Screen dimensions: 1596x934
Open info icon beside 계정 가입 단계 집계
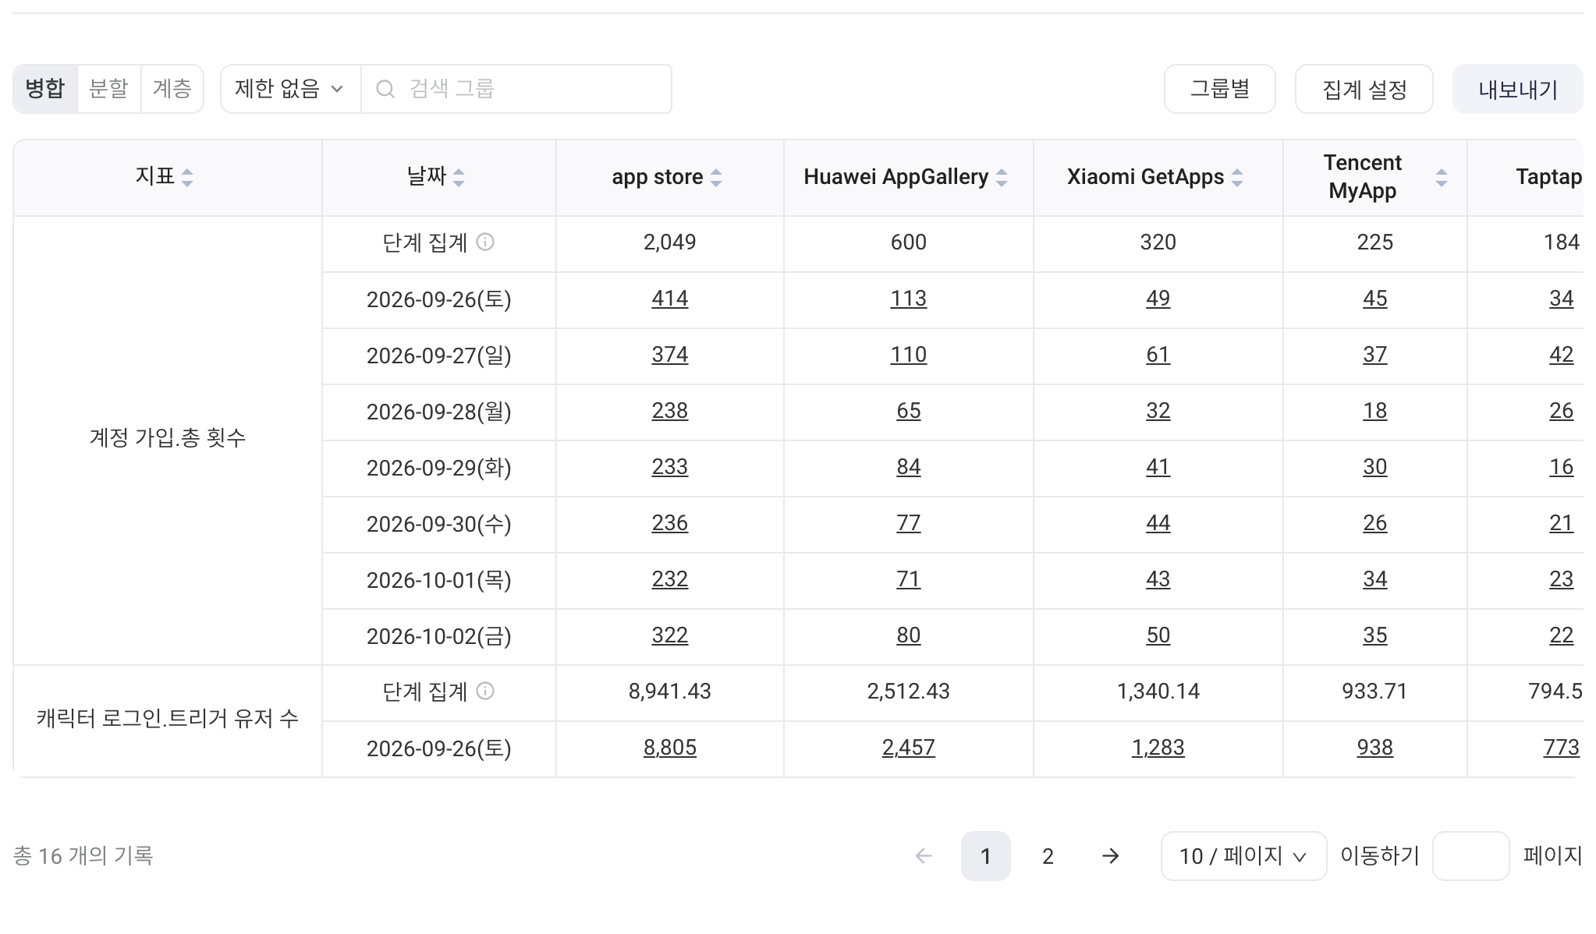click(x=485, y=242)
